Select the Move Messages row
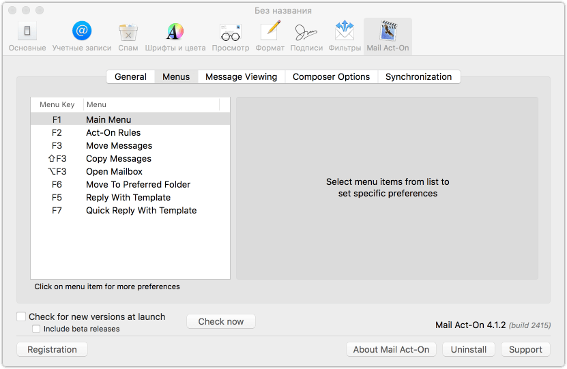 (130, 146)
